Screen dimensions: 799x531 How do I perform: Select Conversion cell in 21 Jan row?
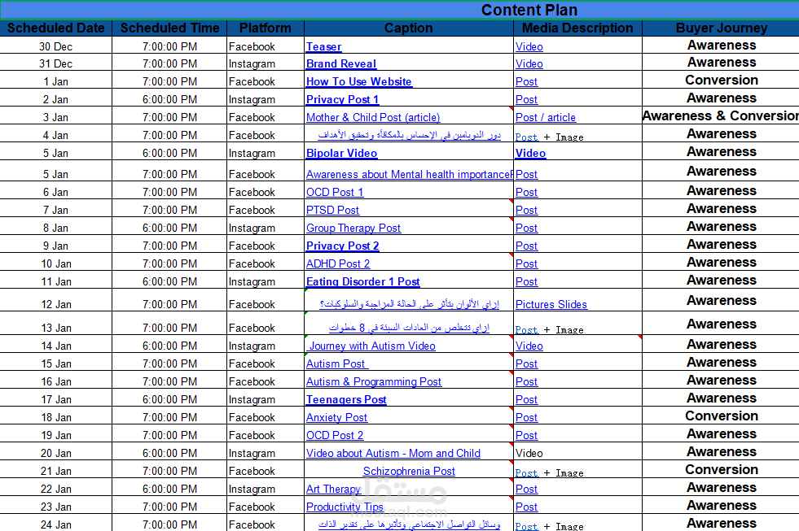pos(721,470)
